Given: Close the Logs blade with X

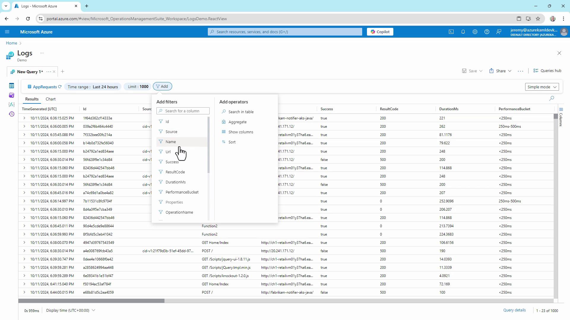Looking at the screenshot, I should [x=559, y=53].
